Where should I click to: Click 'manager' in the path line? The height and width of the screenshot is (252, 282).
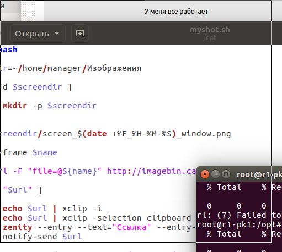pyautogui.click(x=65, y=69)
